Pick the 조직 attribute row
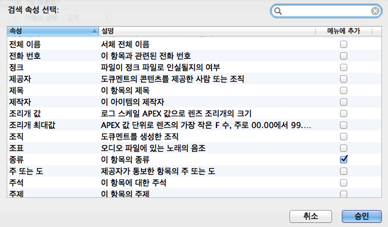The height and width of the screenshot is (227, 388). 16,137
